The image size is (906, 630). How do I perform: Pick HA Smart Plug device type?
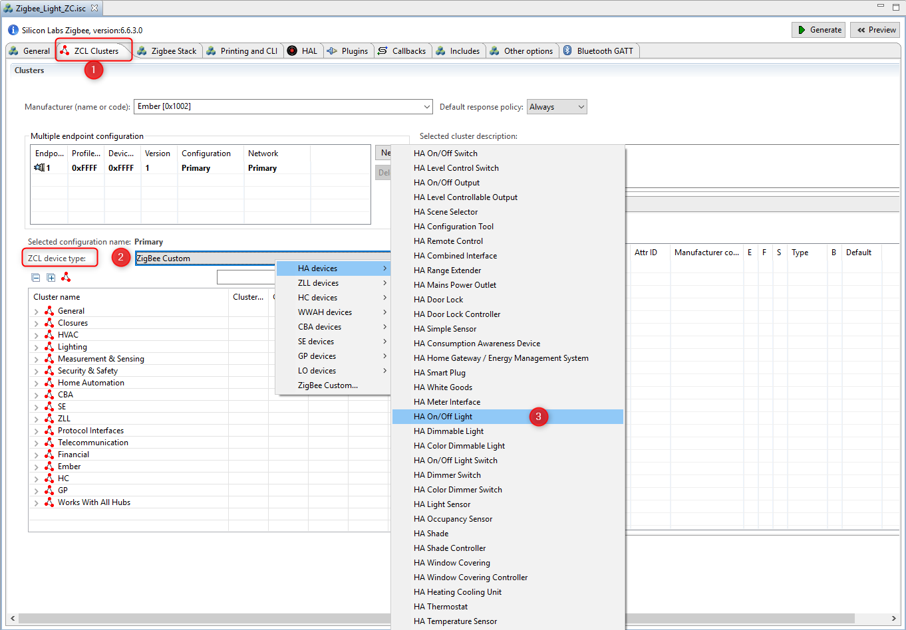click(x=508, y=373)
